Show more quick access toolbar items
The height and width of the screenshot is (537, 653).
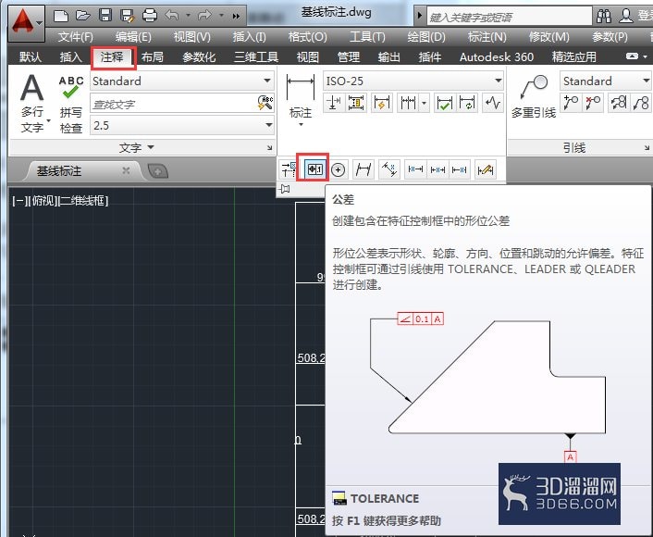237,16
